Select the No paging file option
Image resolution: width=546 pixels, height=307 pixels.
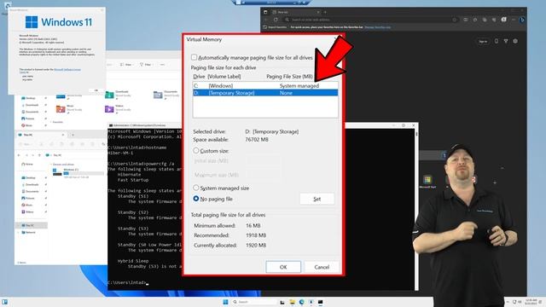(x=196, y=199)
